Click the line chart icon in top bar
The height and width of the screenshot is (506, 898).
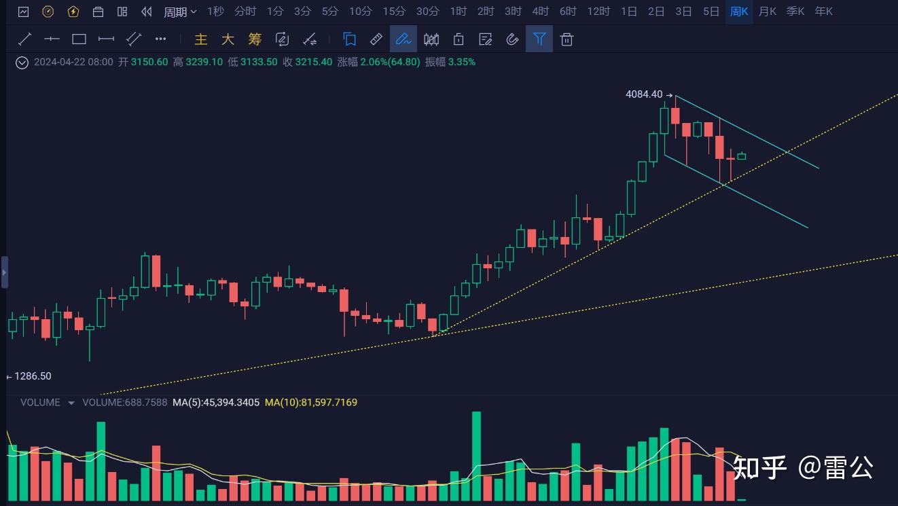click(24, 12)
